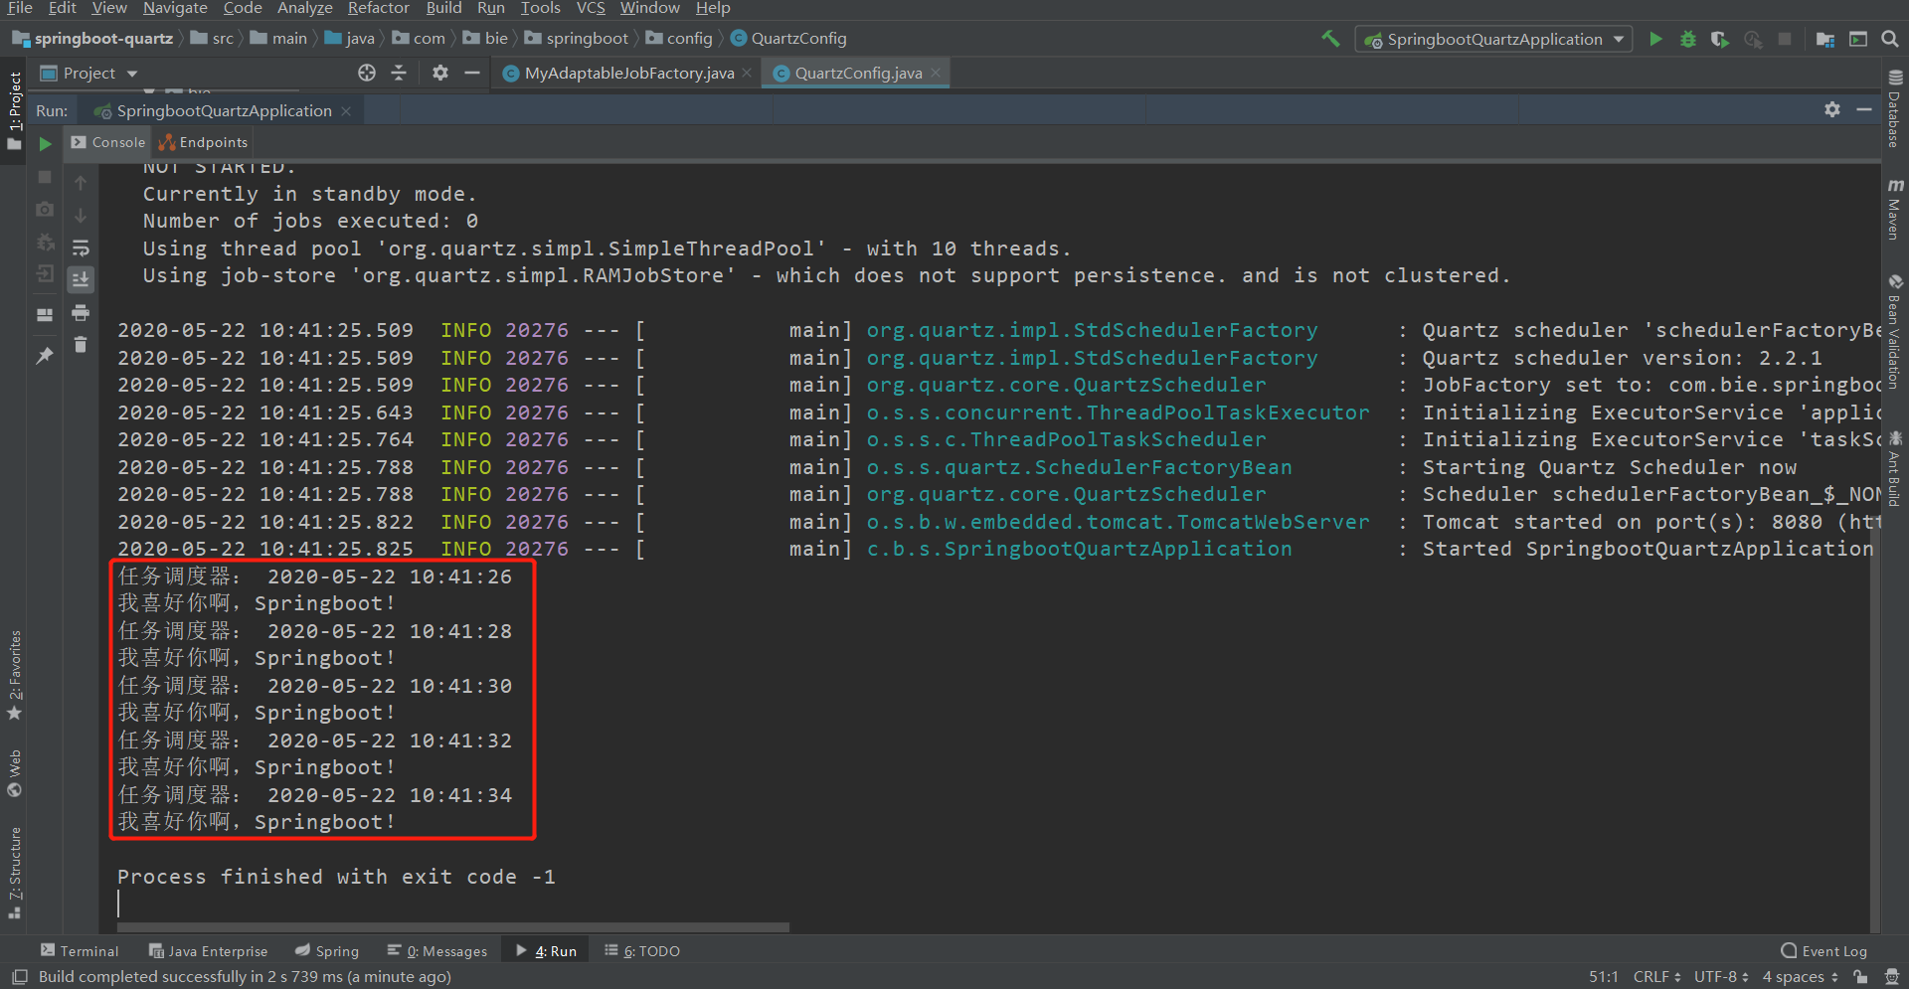The height and width of the screenshot is (989, 1909).
Task: Click the layout restore icon in Run sidebar
Action: [x=45, y=314]
